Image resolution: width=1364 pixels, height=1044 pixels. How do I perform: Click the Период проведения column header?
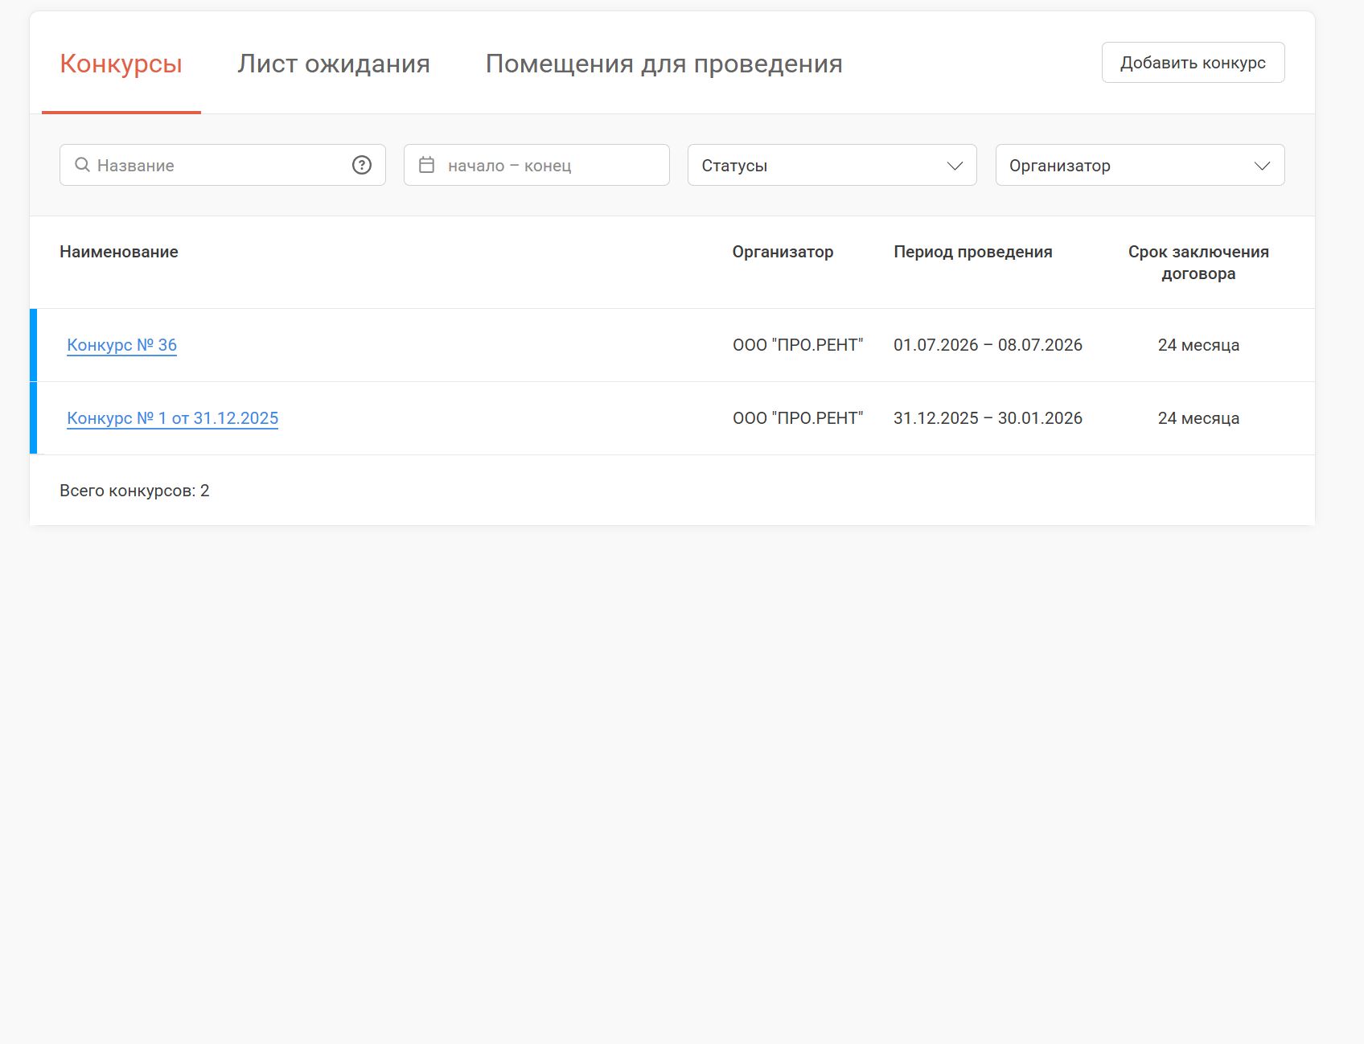click(x=973, y=252)
